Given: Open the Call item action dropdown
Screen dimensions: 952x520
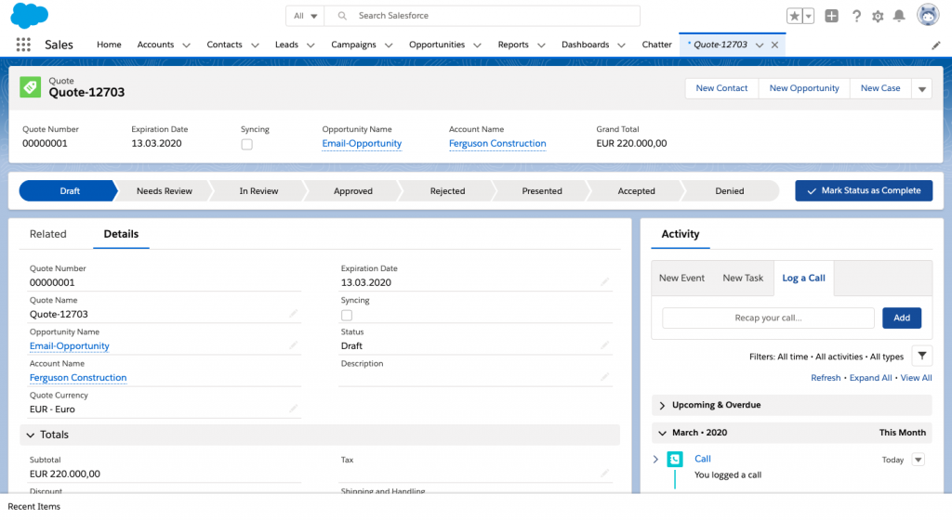Looking at the screenshot, I should pyautogui.click(x=918, y=460).
